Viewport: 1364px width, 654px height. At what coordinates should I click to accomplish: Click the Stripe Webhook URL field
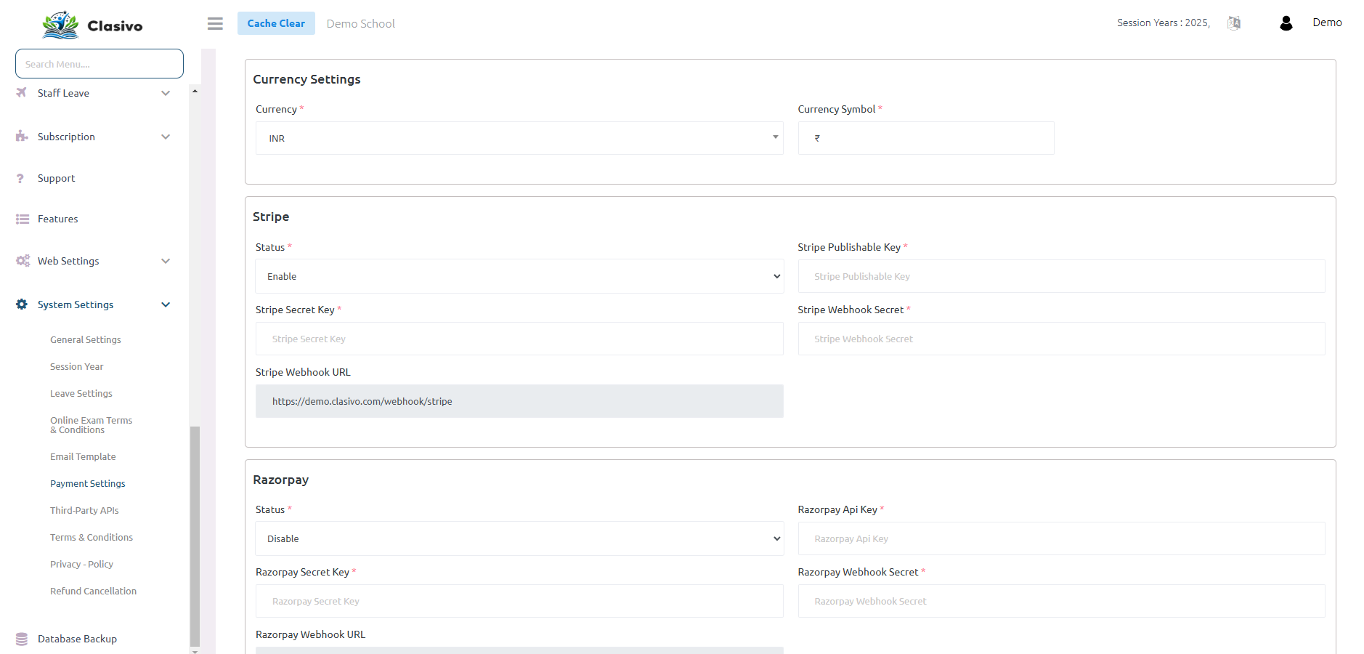coord(519,401)
